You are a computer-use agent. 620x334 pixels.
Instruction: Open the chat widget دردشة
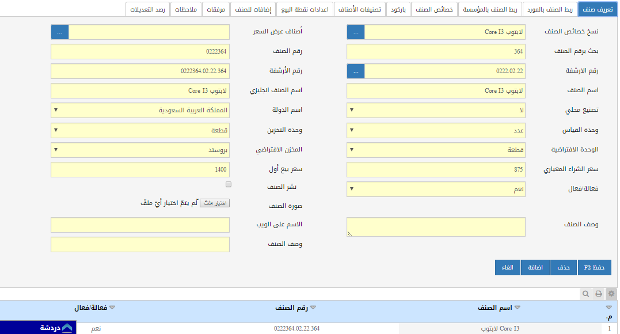click(x=56, y=327)
